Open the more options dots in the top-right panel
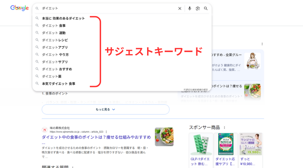 (x=262, y=44)
